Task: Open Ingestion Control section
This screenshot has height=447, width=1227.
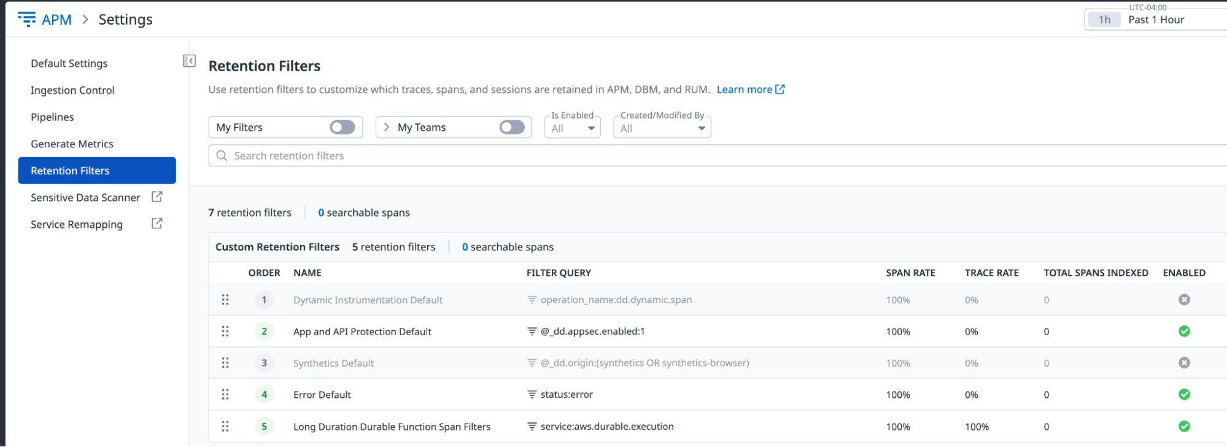Action: point(72,90)
